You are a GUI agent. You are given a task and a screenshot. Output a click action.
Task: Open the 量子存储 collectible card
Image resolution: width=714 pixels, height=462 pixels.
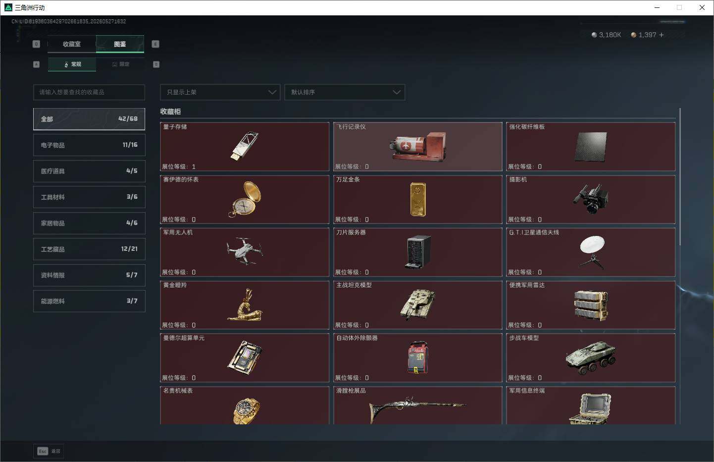pos(245,147)
